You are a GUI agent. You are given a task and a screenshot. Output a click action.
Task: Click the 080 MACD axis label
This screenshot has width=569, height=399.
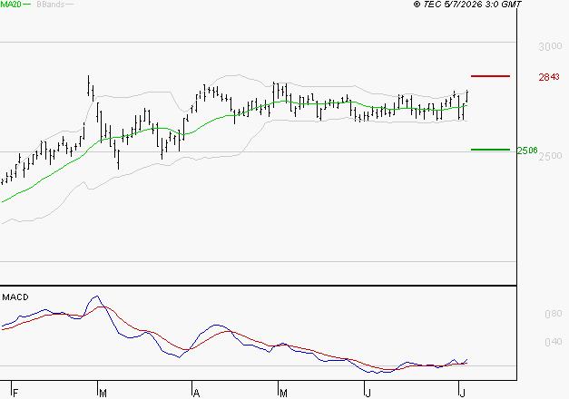click(x=554, y=314)
